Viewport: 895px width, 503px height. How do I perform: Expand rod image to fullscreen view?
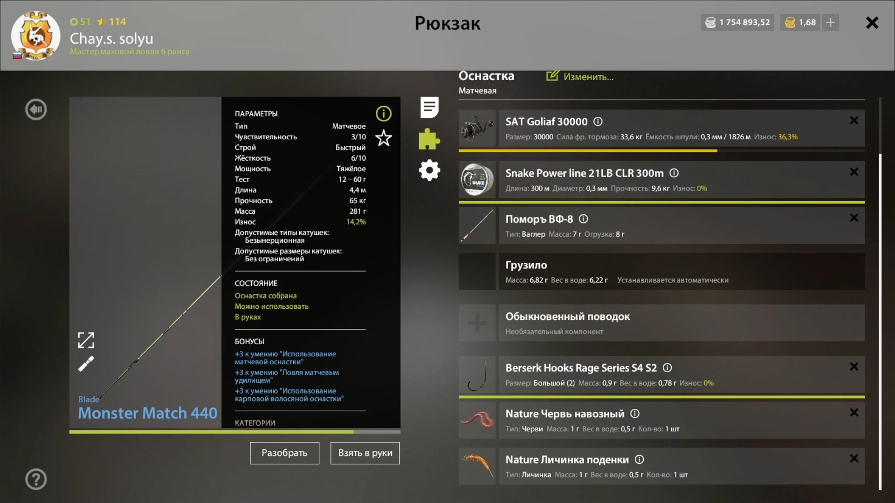pyautogui.click(x=86, y=340)
